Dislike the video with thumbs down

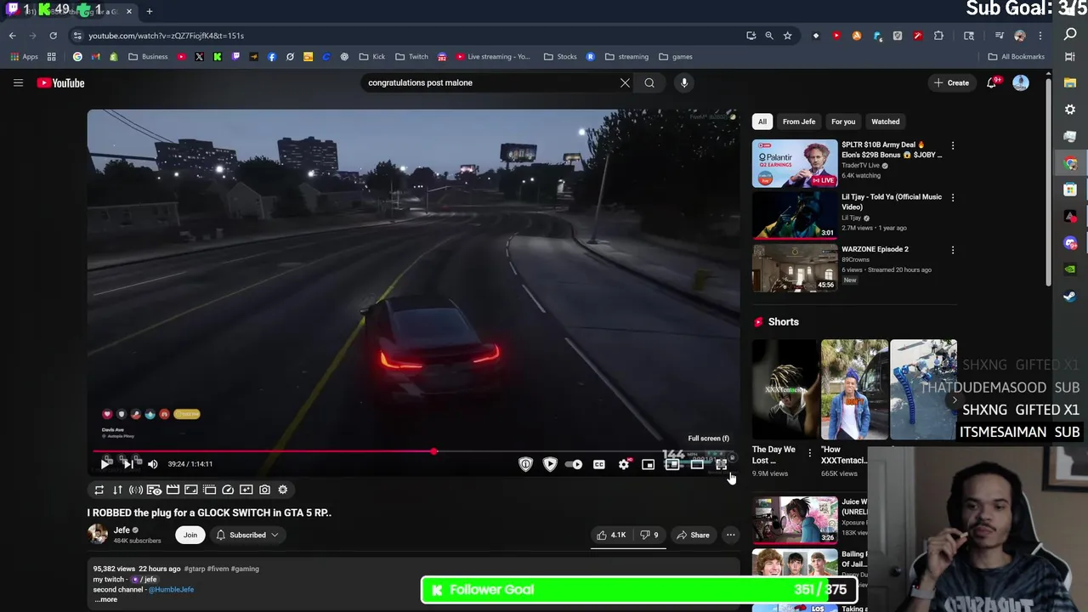(649, 535)
